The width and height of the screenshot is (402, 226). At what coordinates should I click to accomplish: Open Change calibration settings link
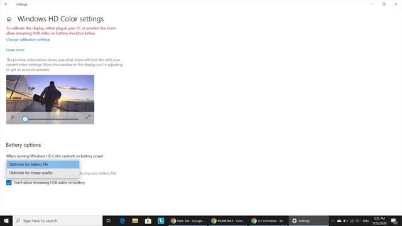coord(28,40)
